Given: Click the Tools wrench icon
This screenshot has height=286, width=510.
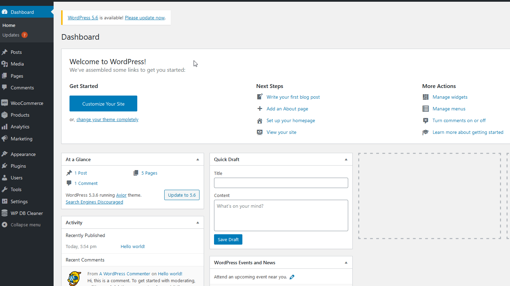Looking at the screenshot, I should point(4,189).
